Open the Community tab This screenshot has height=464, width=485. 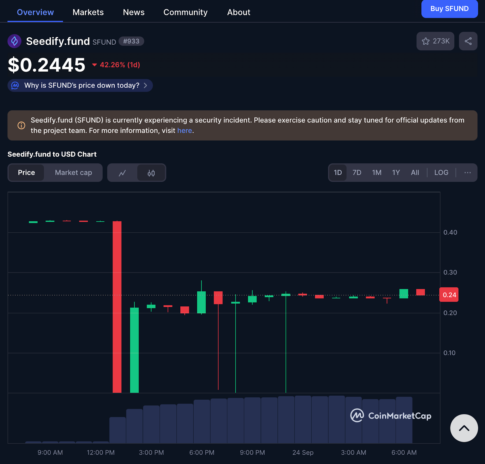[186, 12]
